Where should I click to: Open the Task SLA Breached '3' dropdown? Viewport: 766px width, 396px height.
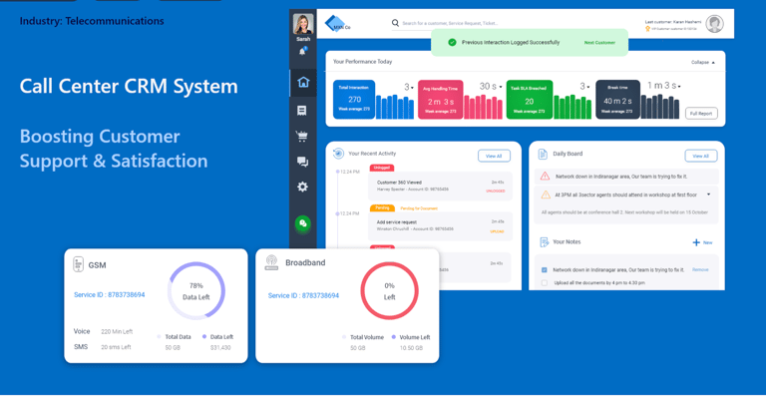(x=584, y=87)
